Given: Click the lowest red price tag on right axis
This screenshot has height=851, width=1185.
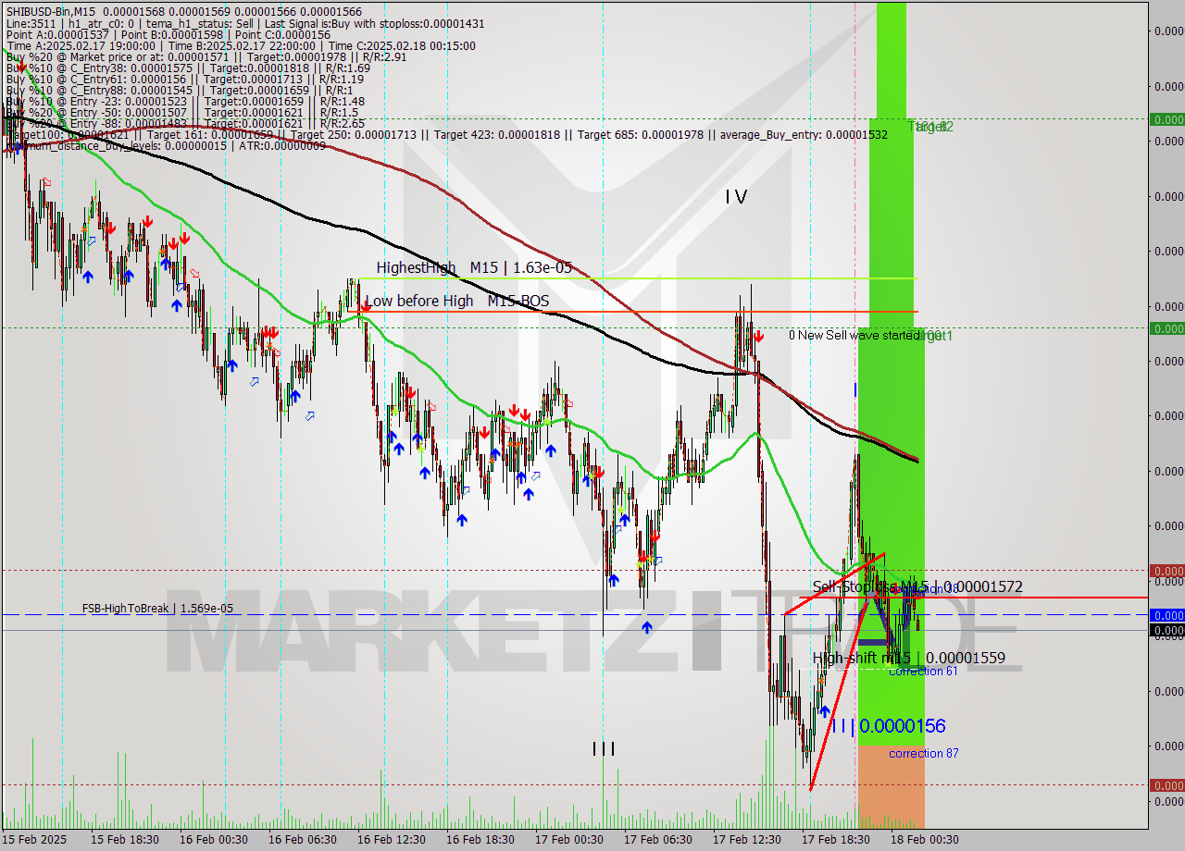Looking at the screenshot, I should (1166, 785).
